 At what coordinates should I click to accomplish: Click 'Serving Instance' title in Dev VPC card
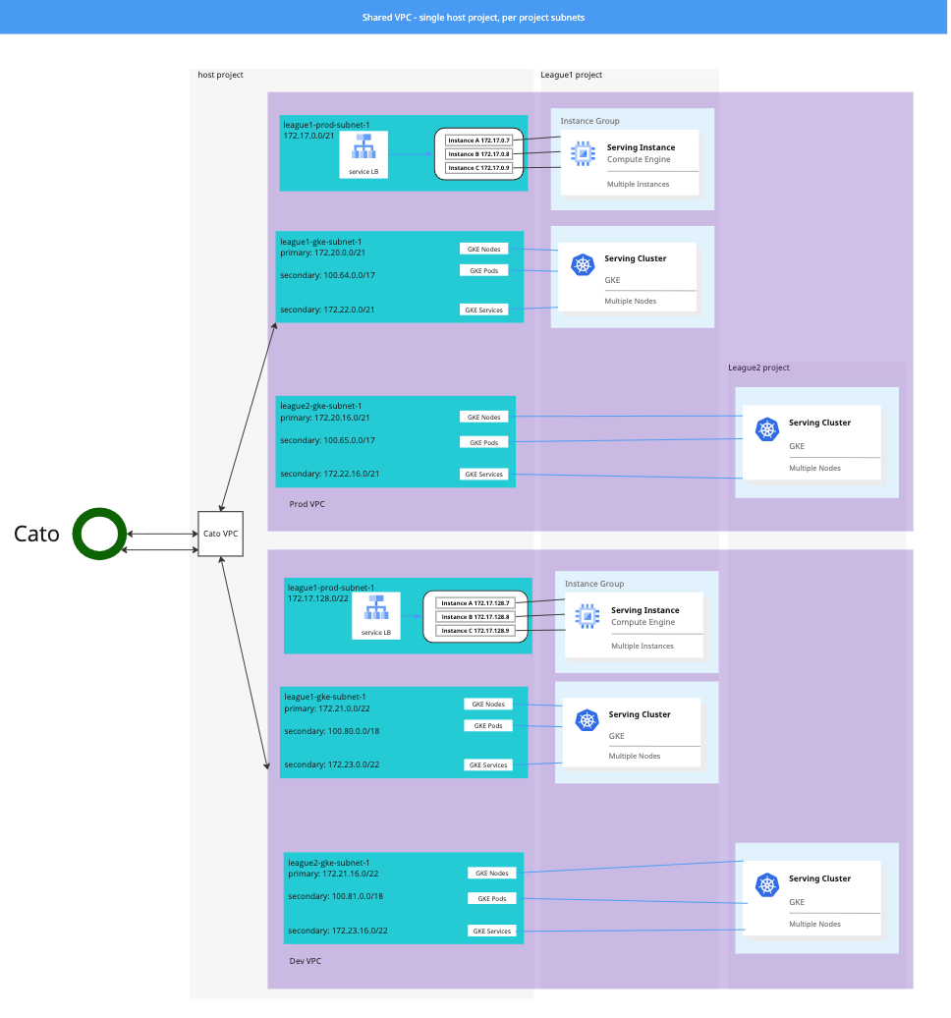647,613
